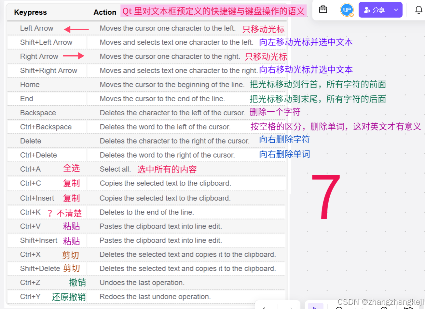Image resolution: width=425 pixels, height=309 pixels.
Task: Click 'Deletes the character to the left of the cursor.'
Action: pyautogui.click(x=172, y=113)
